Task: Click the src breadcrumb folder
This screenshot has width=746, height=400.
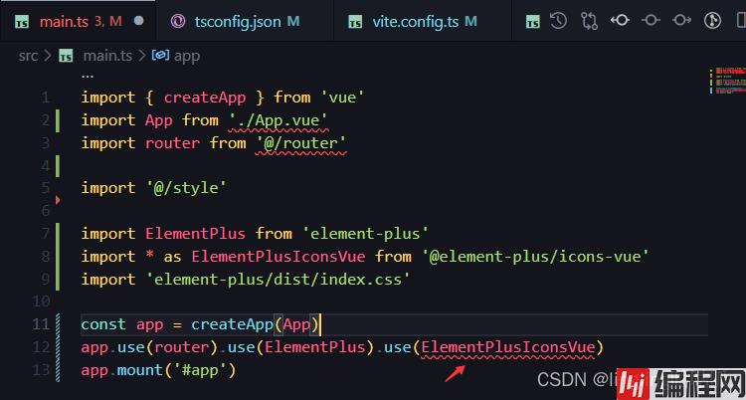Action: click(28, 55)
